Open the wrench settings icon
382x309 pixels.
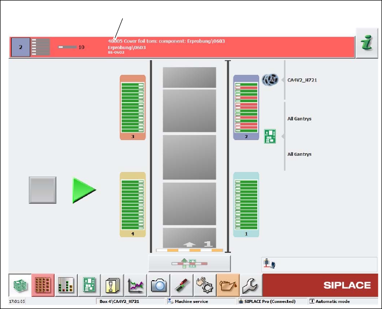(x=251, y=285)
